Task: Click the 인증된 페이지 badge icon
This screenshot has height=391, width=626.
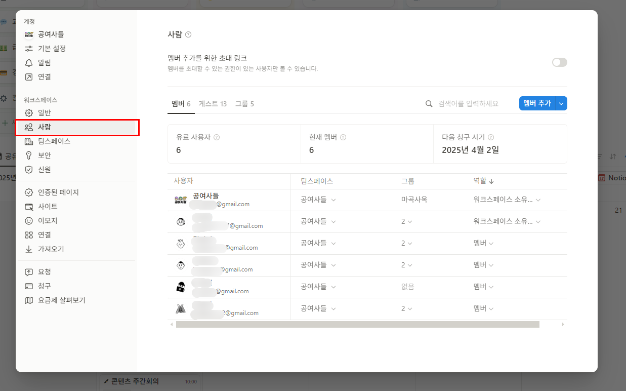Action: [x=29, y=192]
